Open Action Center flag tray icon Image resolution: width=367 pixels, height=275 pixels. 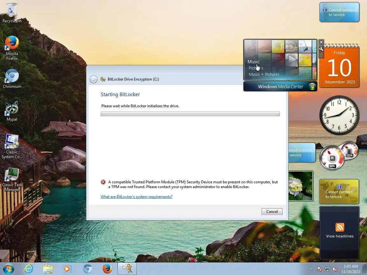tap(320, 269)
